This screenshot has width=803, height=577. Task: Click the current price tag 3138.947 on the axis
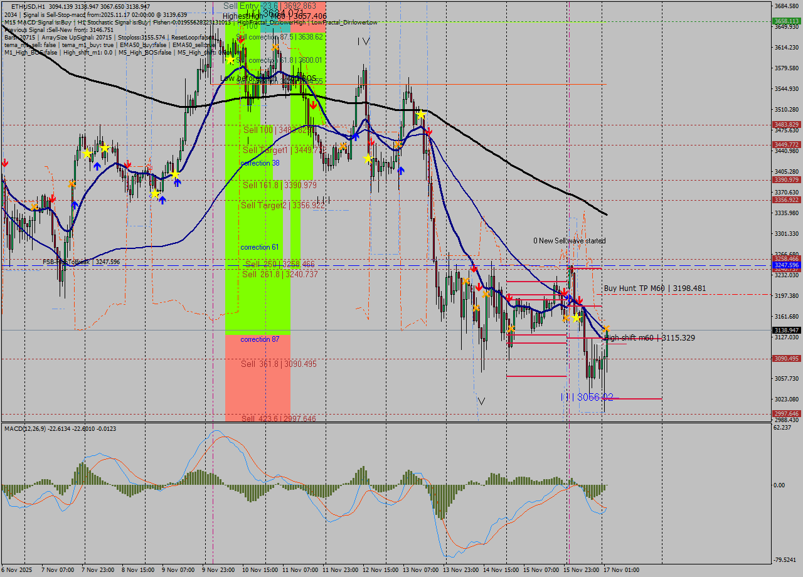[786, 330]
